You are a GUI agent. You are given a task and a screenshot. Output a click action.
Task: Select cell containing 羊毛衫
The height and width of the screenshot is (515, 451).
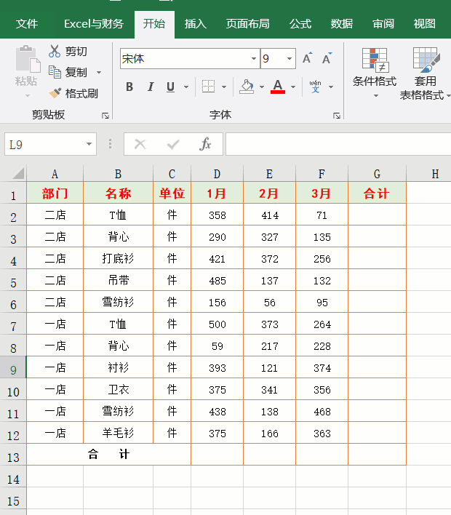pyautogui.click(x=118, y=433)
